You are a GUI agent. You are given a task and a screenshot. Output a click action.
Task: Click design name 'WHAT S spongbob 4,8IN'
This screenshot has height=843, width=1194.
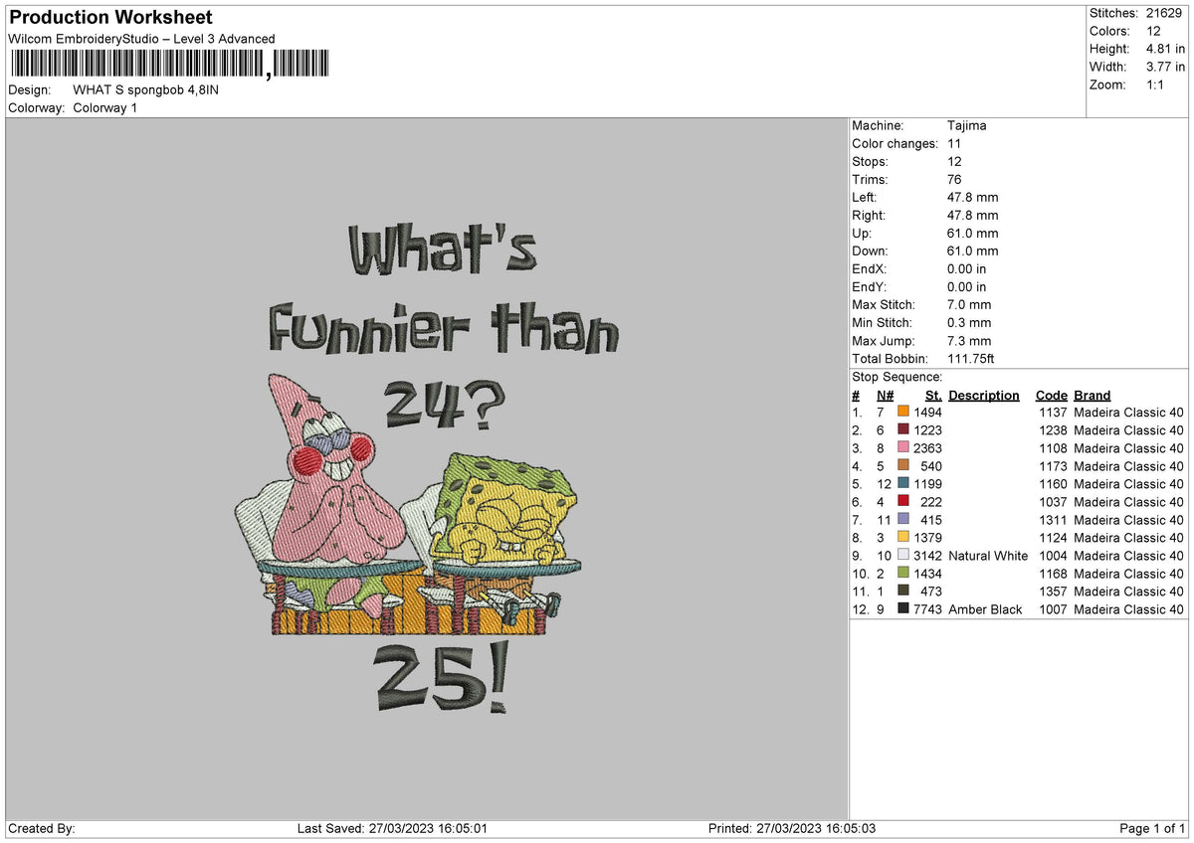click(x=146, y=89)
